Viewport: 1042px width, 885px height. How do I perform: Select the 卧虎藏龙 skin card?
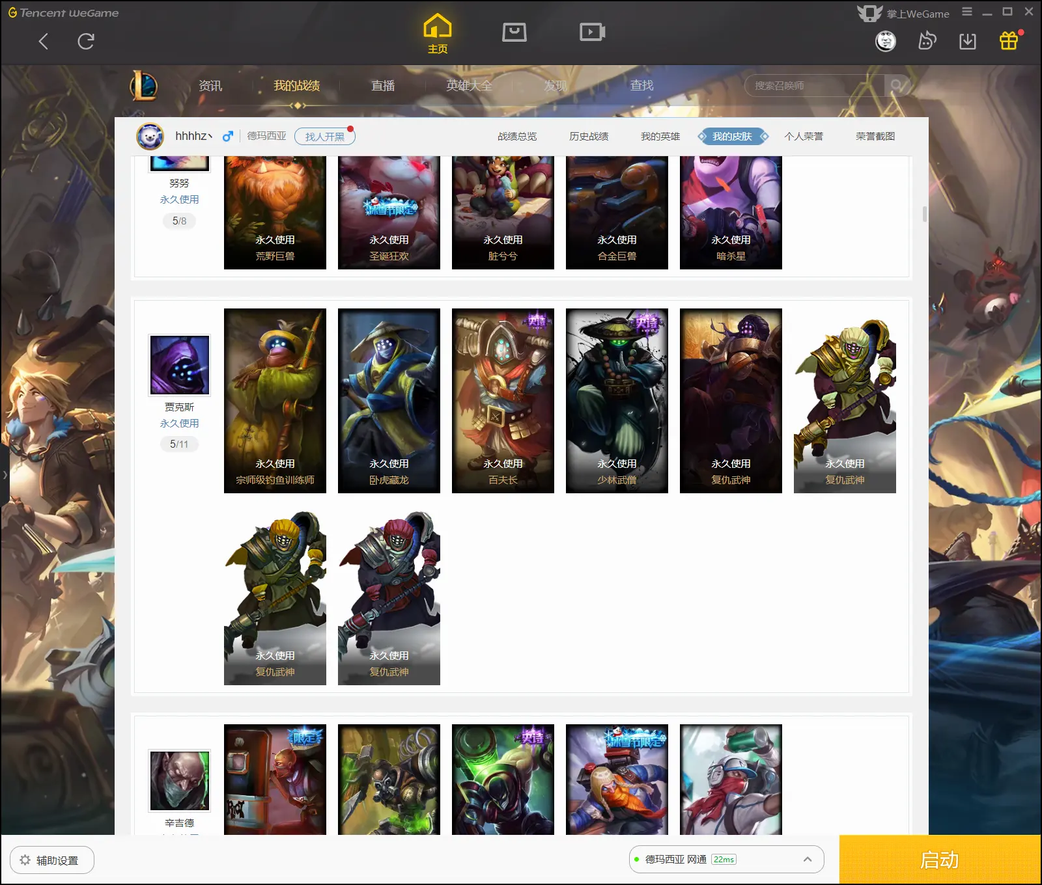coord(389,401)
